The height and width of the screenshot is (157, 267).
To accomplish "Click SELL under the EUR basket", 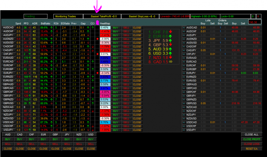I will 44,144.
